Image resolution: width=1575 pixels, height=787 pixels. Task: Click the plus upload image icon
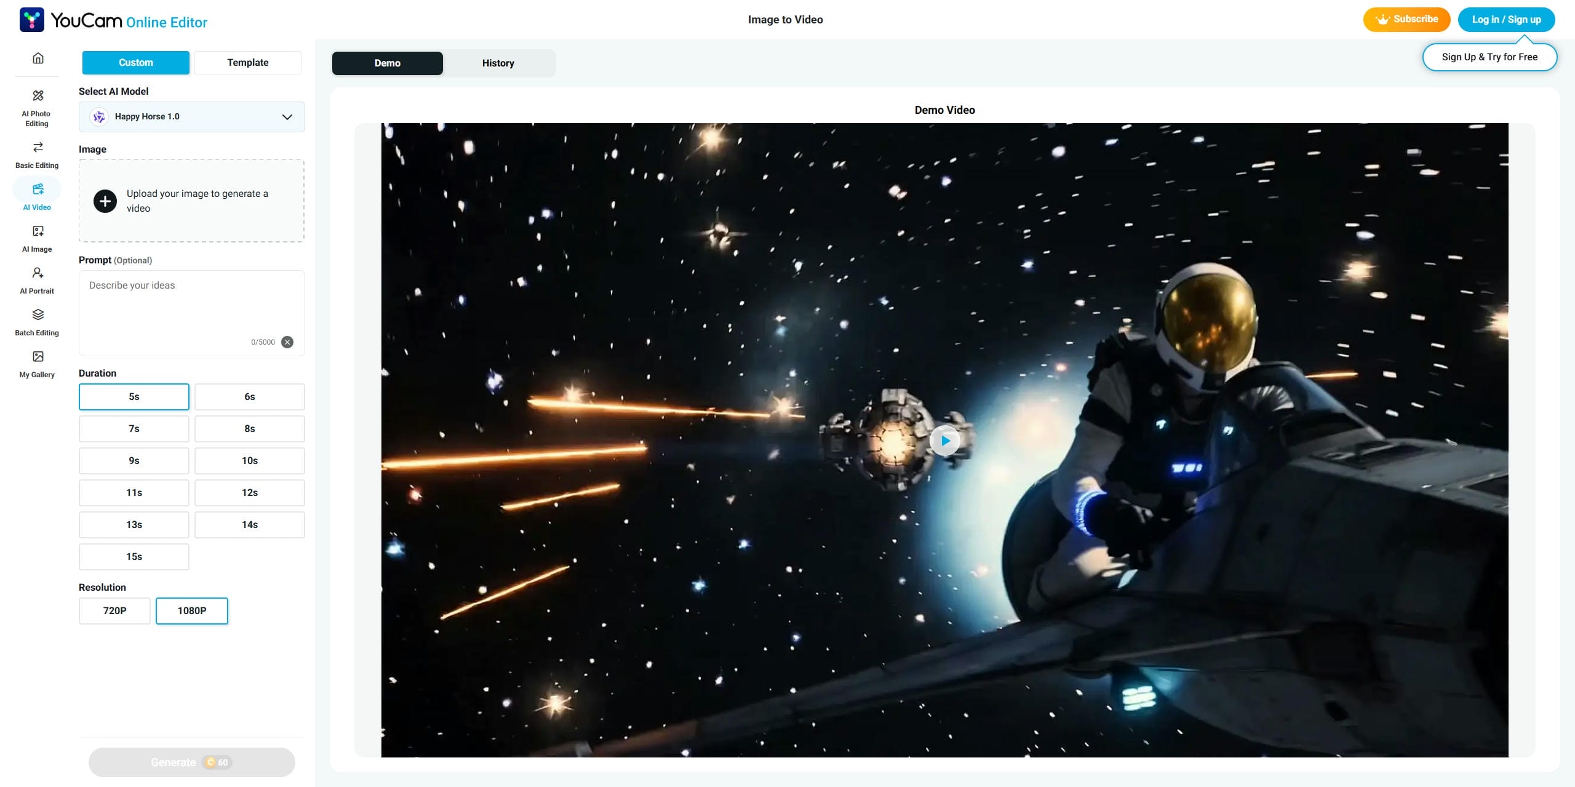tap(105, 201)
